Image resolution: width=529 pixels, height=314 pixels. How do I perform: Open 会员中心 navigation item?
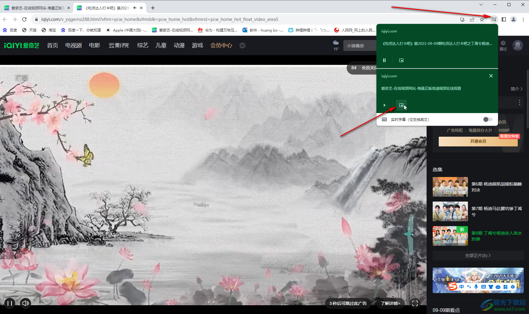221,45
